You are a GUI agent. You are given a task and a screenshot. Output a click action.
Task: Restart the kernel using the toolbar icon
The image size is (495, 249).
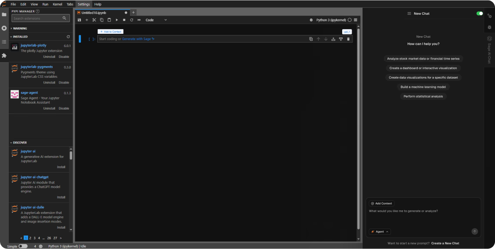pyautogui.click(x=132, y=20)
